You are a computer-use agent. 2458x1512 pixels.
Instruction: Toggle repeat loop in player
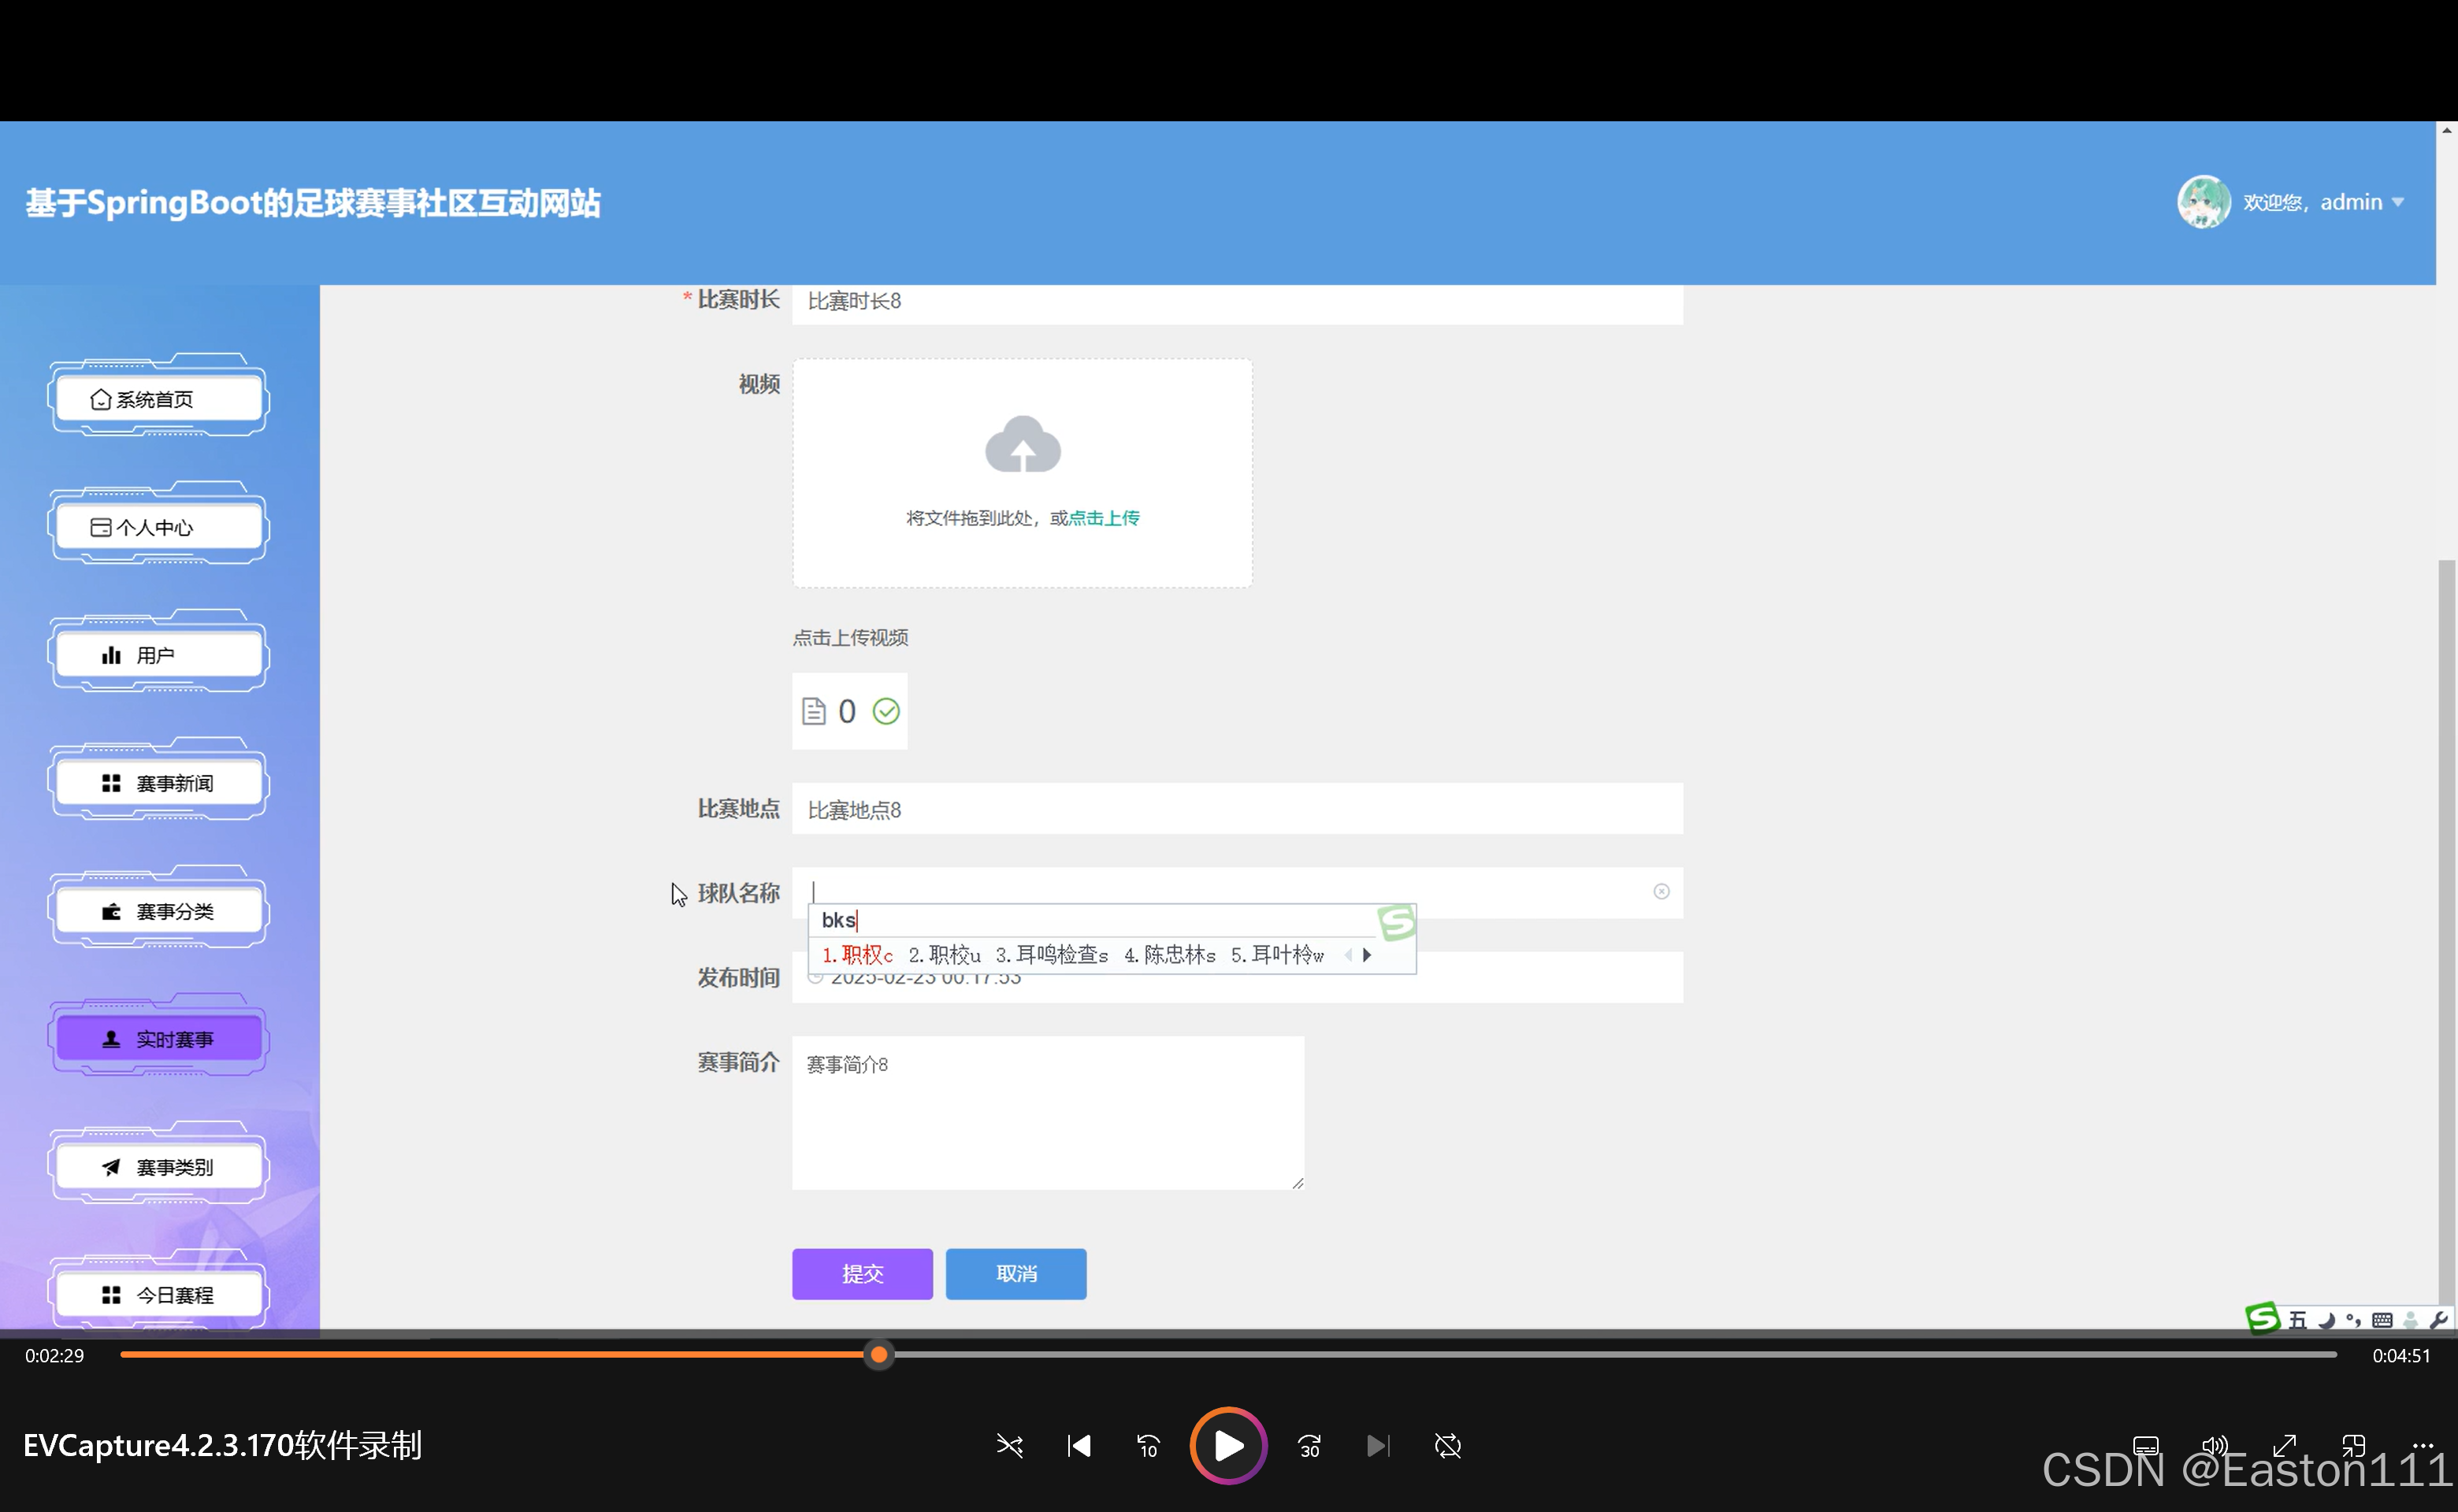click(x=1446, y=1445)
